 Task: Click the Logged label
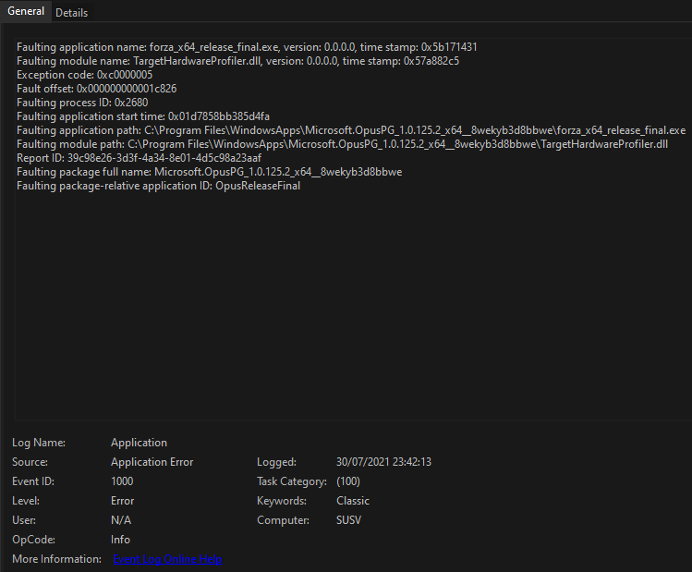277,462
